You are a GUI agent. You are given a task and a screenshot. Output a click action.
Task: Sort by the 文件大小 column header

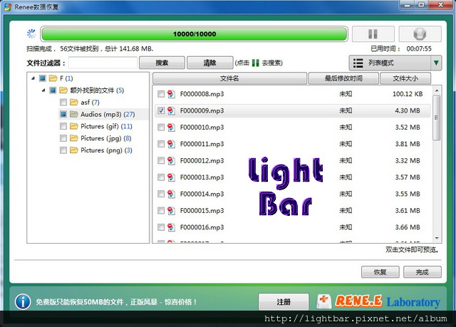(x=405, y=78)
